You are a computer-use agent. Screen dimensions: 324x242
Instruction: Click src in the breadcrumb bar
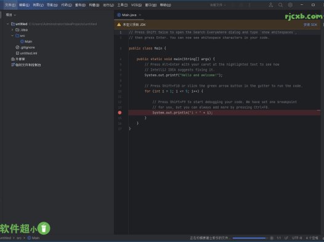(19, 238)
